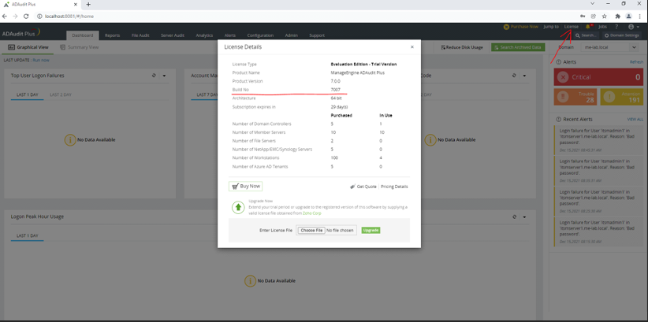Open the Server Audit tab
648x322 pixels.
[173, 35]
